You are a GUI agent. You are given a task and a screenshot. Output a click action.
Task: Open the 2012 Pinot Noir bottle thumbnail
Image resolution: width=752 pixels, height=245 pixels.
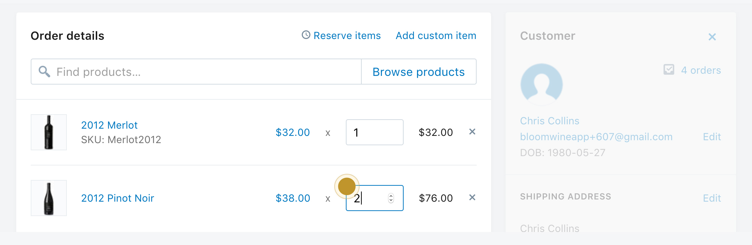coord(49,198)
